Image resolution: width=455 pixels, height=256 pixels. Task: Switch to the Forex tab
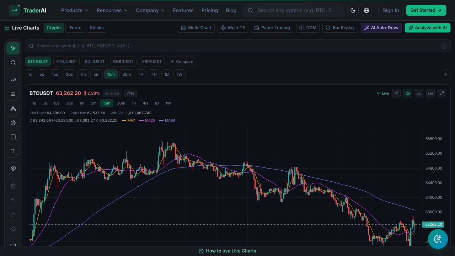coord(75,28)
